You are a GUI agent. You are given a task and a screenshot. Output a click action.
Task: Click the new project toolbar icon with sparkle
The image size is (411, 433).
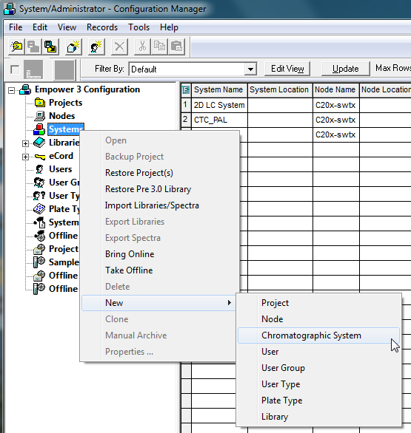73,47
